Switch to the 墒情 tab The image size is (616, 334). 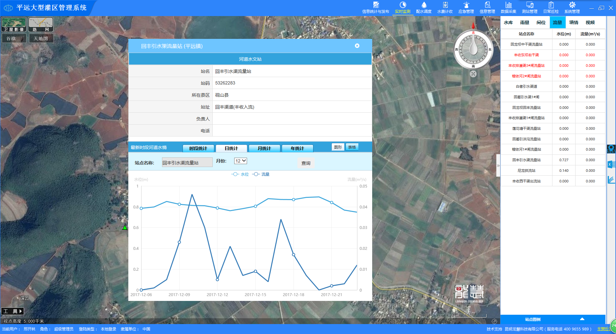click(574, 22)
